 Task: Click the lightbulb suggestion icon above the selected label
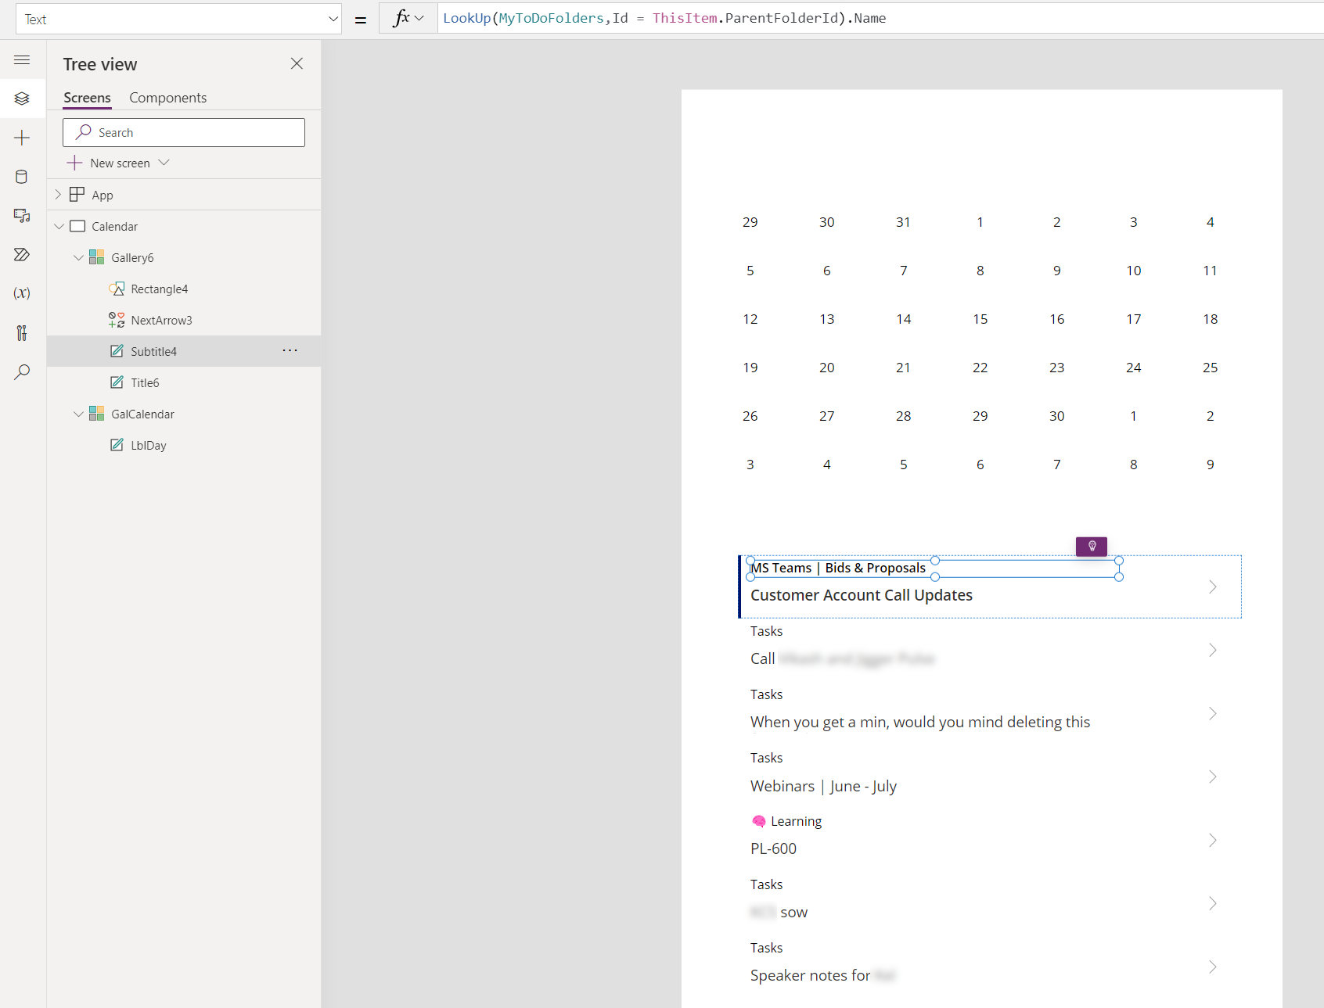[1092, 547]
